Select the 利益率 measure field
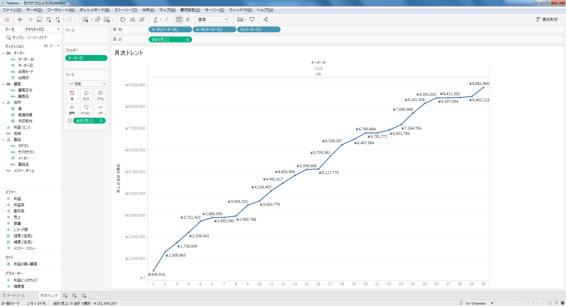Image resolution: width=566 pixels, height=306 pixels. 19,205
